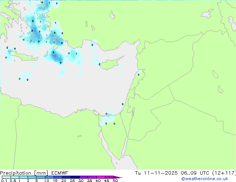The image size is (236, 182).
Task: Click the legend swatch between 2 and 5
Action: click(32, 177)
